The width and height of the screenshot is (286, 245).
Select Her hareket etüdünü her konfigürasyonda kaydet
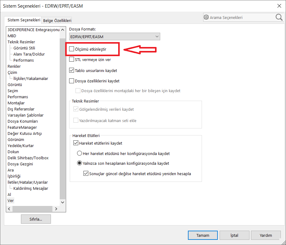79,153
